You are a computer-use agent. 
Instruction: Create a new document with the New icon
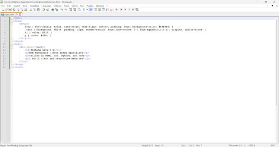click(x=2, y=9)
